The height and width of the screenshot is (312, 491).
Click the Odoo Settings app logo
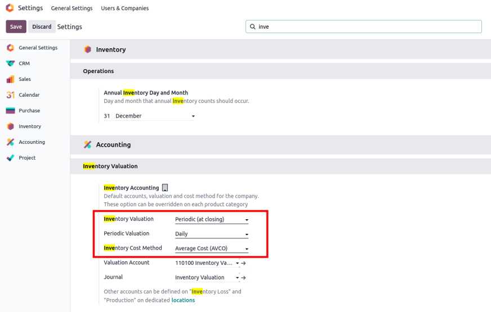[x=10, y=8]
